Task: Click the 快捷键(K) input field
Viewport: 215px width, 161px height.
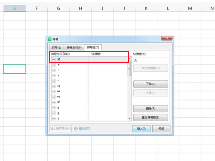Action: click(x=150, y=60)
